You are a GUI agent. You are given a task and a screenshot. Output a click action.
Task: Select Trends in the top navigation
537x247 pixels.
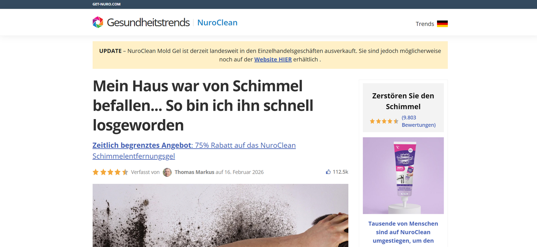[425, 24]
